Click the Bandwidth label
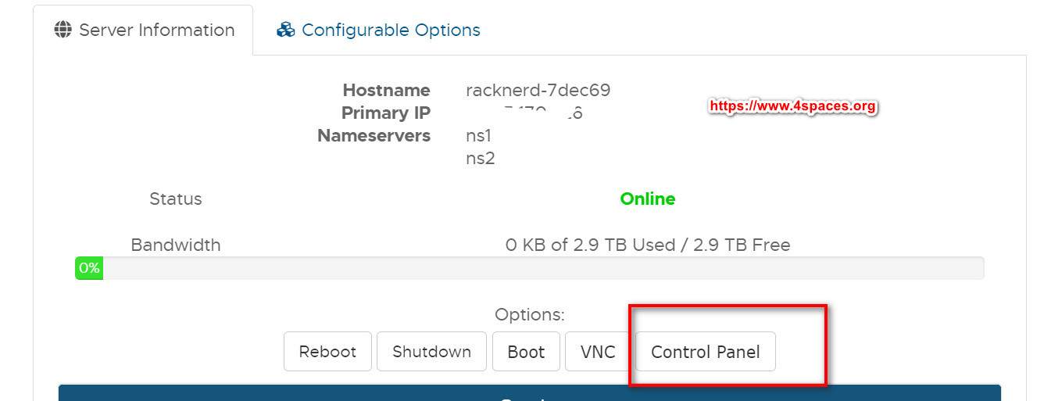The height and width of the screenshot is (401, 1044). pyautogui.click(x=175, y=245)
